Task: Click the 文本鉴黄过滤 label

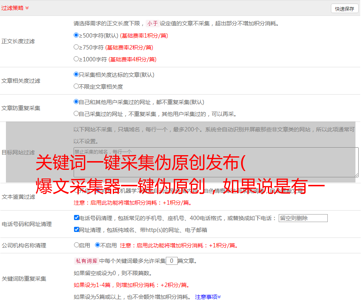Action: [x=18, y=197]
